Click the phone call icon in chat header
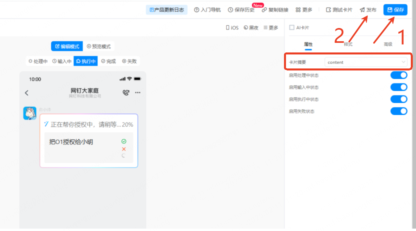Viewport: 416px width, 231px height. coord(126,92)
